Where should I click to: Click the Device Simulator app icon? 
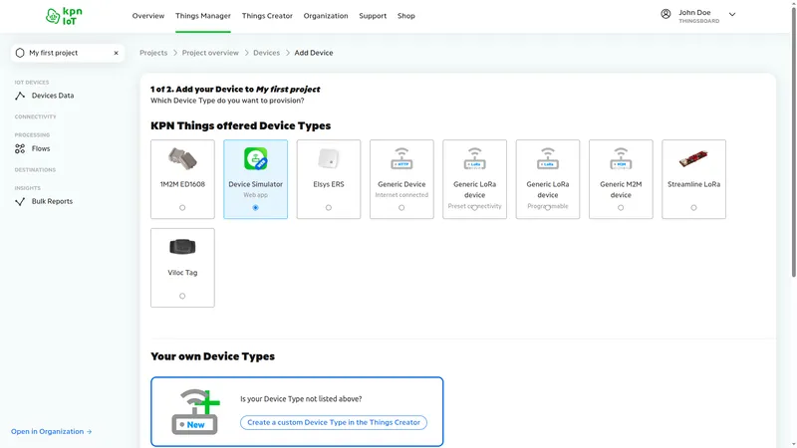point(256,158)
